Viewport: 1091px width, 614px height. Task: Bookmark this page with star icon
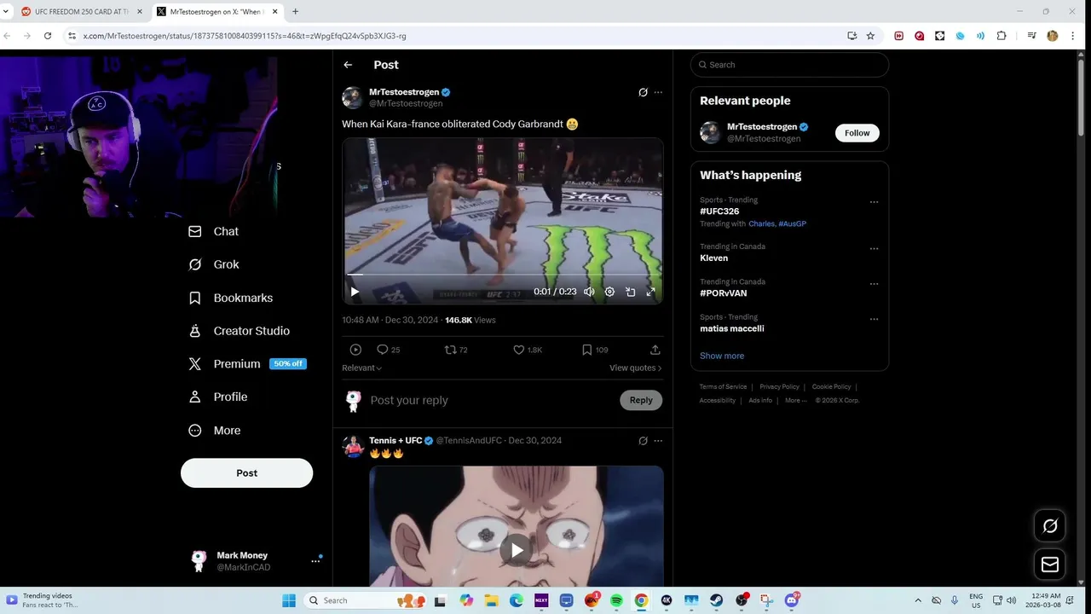(870, 36)
